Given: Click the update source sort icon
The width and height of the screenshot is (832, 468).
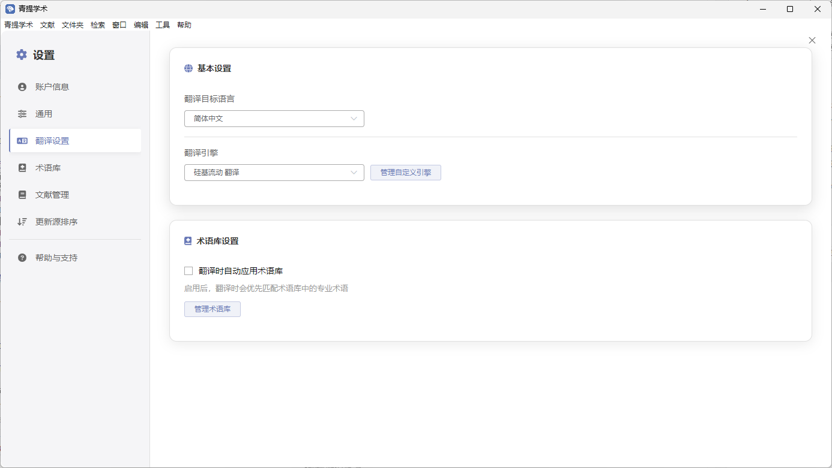Looking at the screenshot, I should (x=22, y=222).
